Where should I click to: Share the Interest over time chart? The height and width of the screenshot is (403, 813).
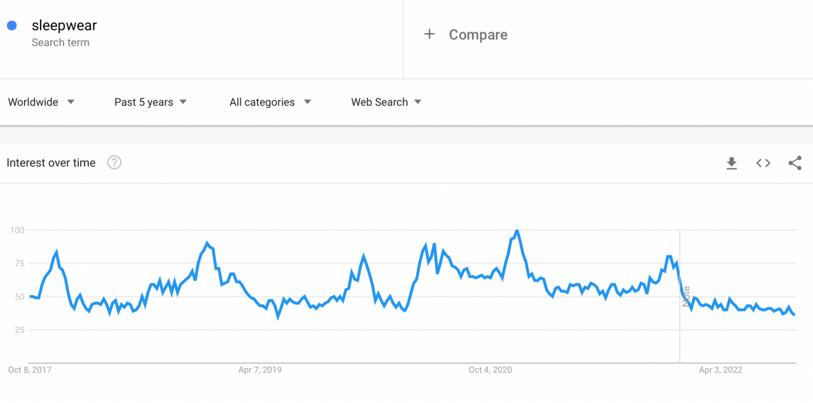795,163
